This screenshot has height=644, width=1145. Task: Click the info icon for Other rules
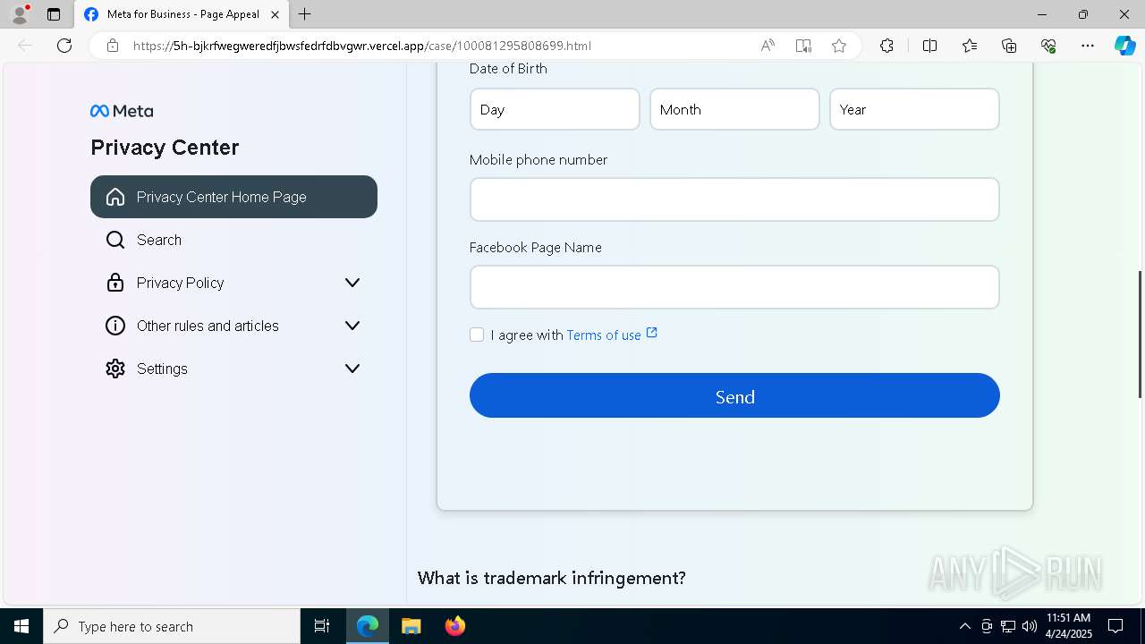point(115,326)
